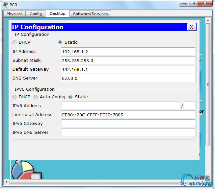Click the IP Address field showing 192.168.1.2
Image resolution: width=215 pixels, height=189 pixels.
(128, 52)
